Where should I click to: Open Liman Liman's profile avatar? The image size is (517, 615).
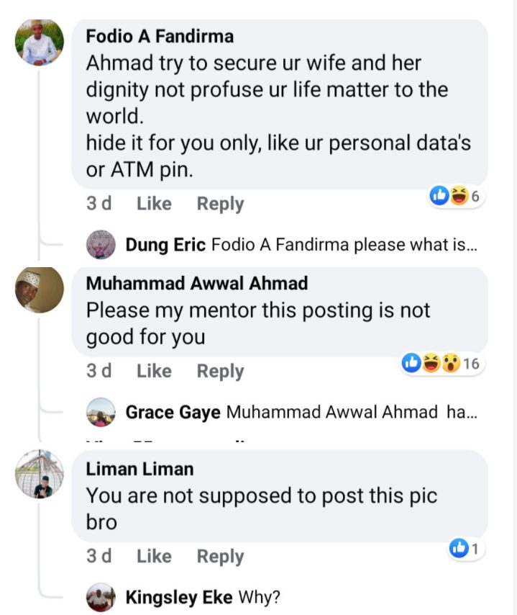(x=40, y=475)
